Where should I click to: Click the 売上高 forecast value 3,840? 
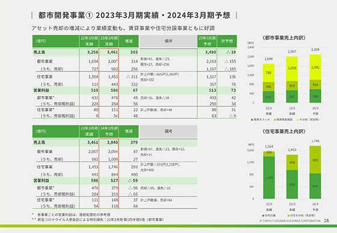click(113, 142)
